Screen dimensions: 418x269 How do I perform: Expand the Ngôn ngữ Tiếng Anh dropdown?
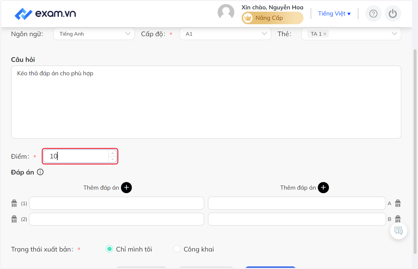coord(94,34)
